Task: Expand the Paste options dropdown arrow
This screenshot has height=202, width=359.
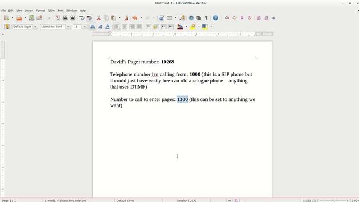Action: pyautogui.click(x=119, y=18)
